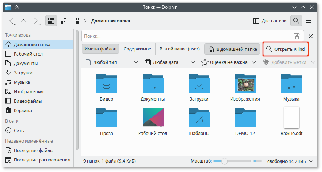Enable searching in home folder
Image resolution: width=322 pixels, height=172 pixels.
pos(232,49)
